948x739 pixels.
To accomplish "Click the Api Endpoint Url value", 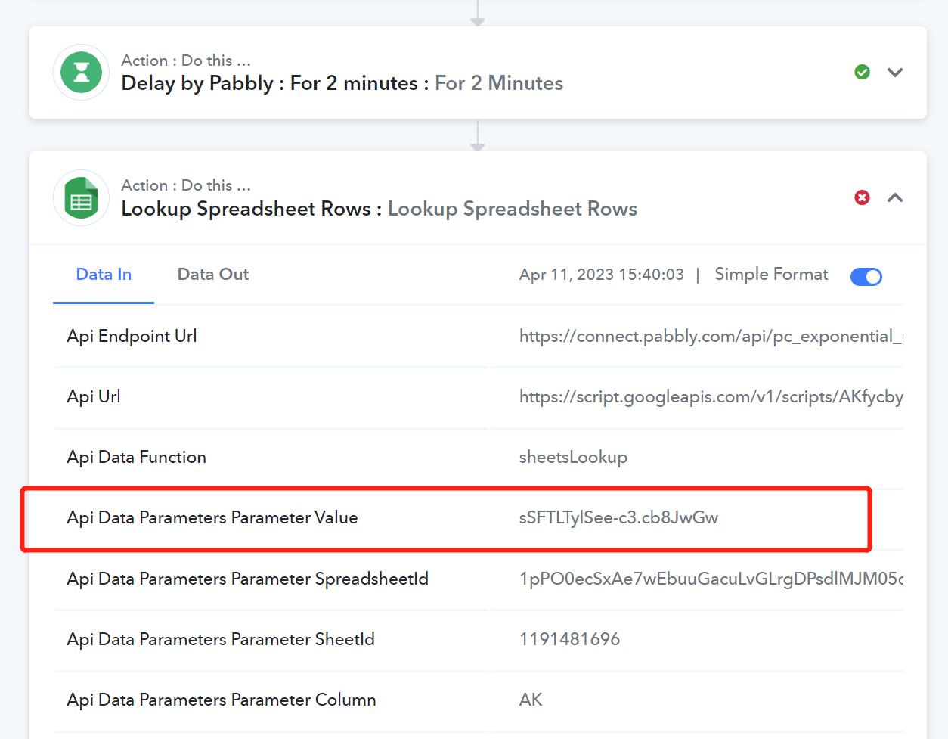I will coord(711,337).
